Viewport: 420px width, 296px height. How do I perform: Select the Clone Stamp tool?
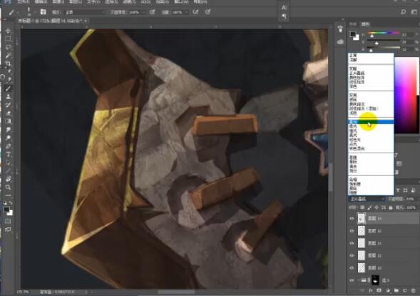(x=8, y=97)
